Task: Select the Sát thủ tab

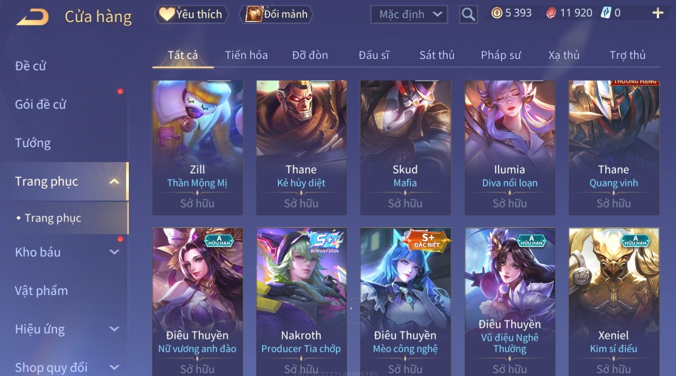Action: pyautogui.click(x=437, y=55)
